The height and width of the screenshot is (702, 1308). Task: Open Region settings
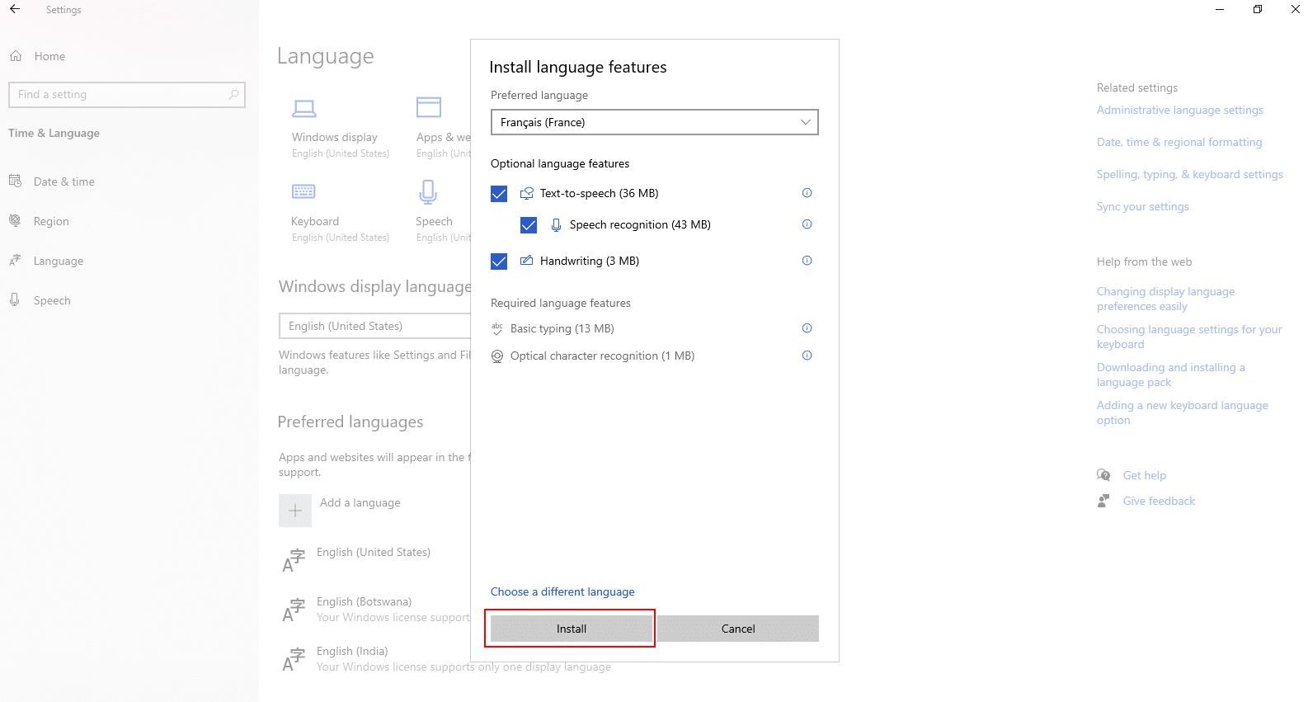click(51, 221)
